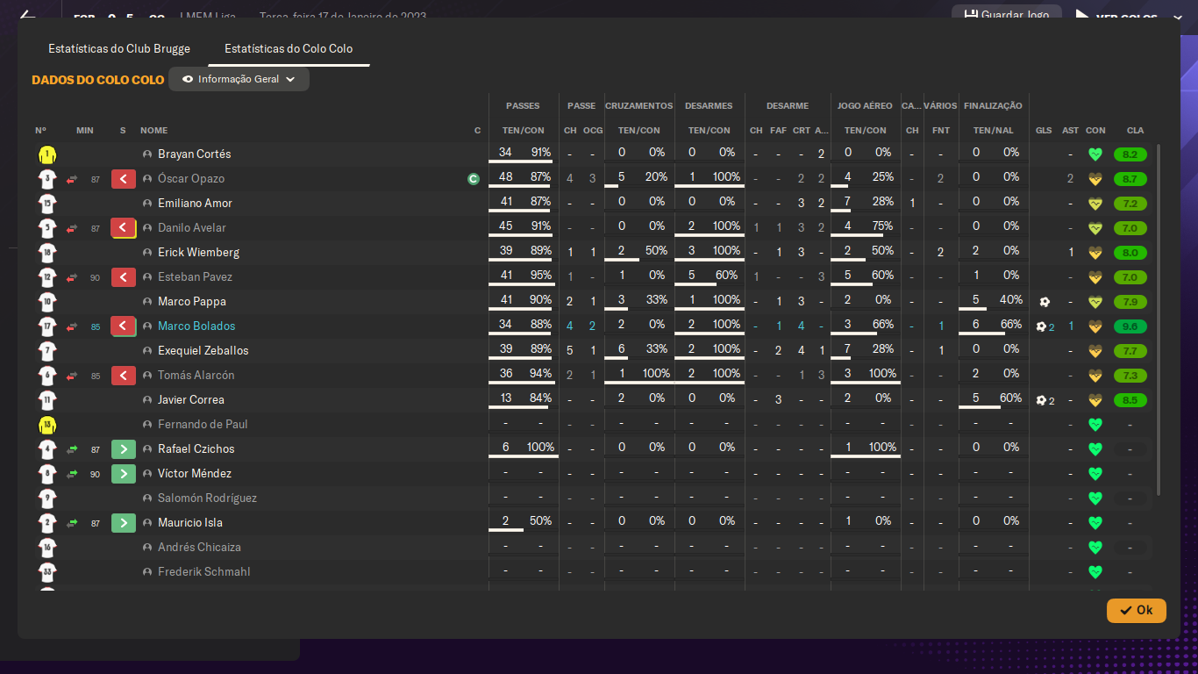This screenshot has width=1198, height=674.
Task: Sort by the AST column header
Action: pyautogui.click(x=1070, y=131)
